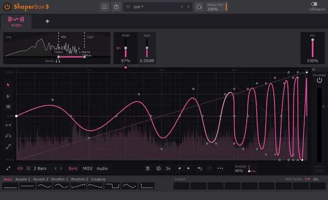Click the 2 Bars length value
The height and width of the screenshot is (200, 328).
[x=40, y=169]
